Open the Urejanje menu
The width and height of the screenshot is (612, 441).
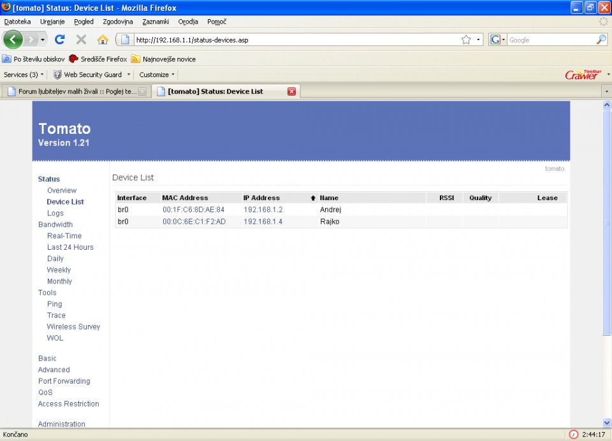click(52, 22)
